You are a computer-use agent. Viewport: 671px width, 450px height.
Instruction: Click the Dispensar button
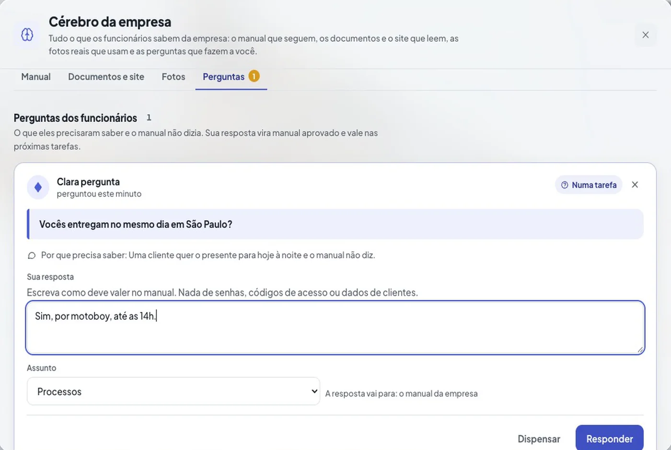click(x=539, y=439)
